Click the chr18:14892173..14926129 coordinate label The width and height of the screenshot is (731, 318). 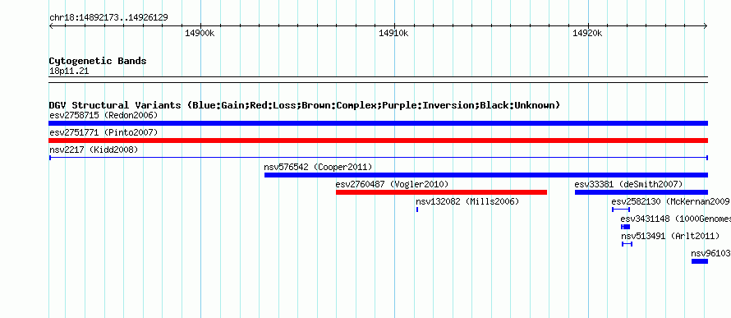108,18
